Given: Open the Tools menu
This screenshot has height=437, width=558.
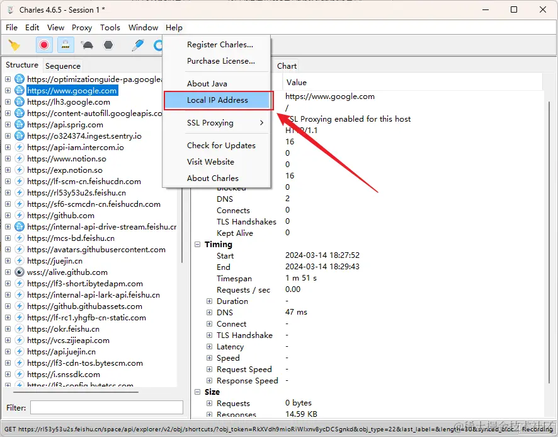Looking at the screenshot, I should [x=110, y=28].
